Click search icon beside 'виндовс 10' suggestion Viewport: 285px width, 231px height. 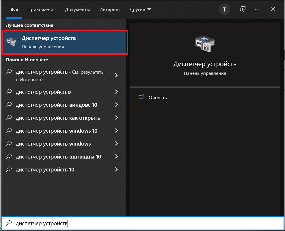pos(9,105)
